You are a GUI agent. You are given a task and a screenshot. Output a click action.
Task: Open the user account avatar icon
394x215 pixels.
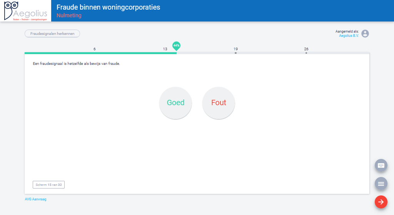coord(365,34)
